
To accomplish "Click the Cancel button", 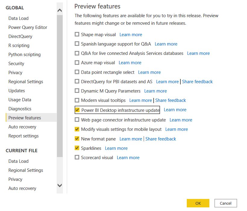I will [x=226, y=203].
